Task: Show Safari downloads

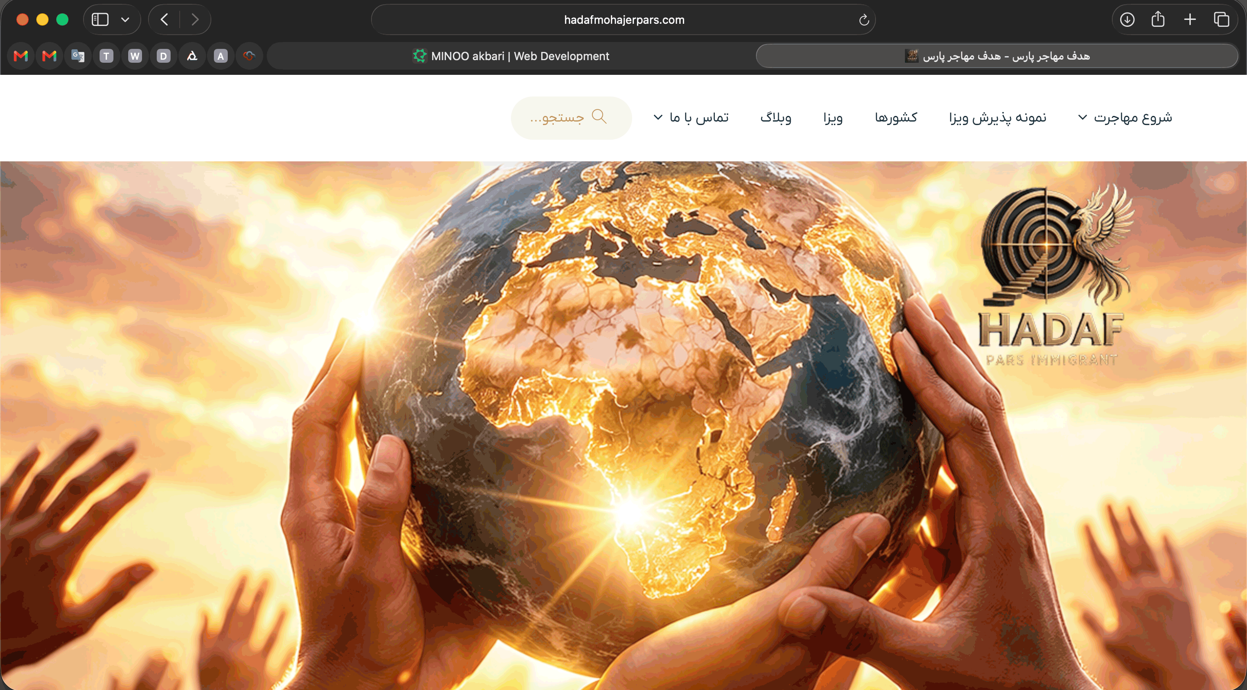Action: [1127, 19]
